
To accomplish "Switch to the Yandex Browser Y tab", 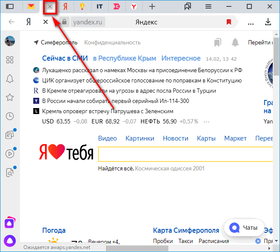I will pyautogui.click(x=134, y=7).
